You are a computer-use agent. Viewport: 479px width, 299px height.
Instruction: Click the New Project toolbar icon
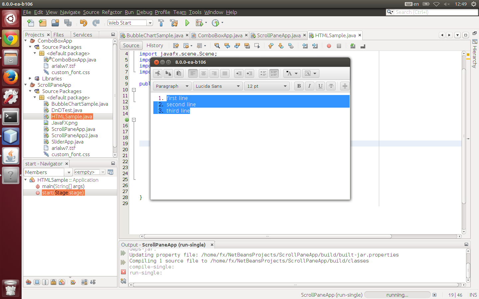(43, 23)
